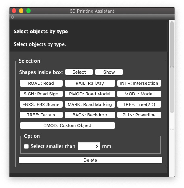Click the Select button for shapes inside box
The height and width of the screenshot is (188, 184).
79,72
